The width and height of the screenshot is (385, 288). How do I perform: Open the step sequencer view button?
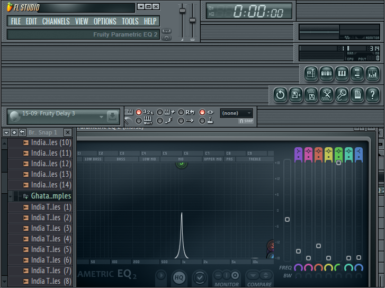pyautogui.click(x=326, y=74)
